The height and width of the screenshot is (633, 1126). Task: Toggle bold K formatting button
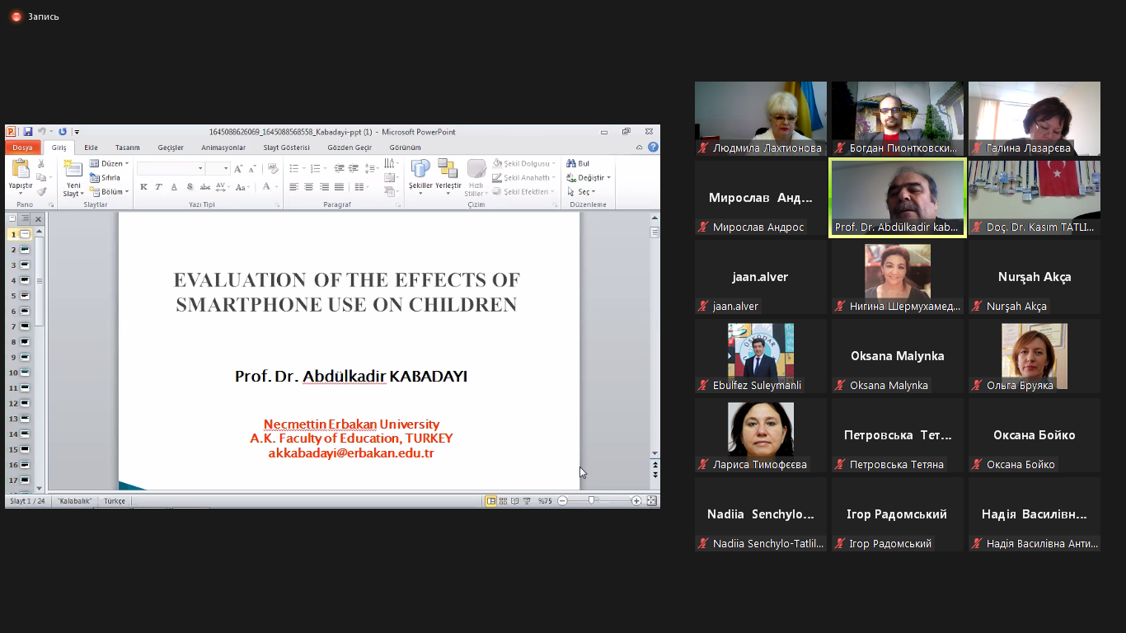click(x=143, y=187)
